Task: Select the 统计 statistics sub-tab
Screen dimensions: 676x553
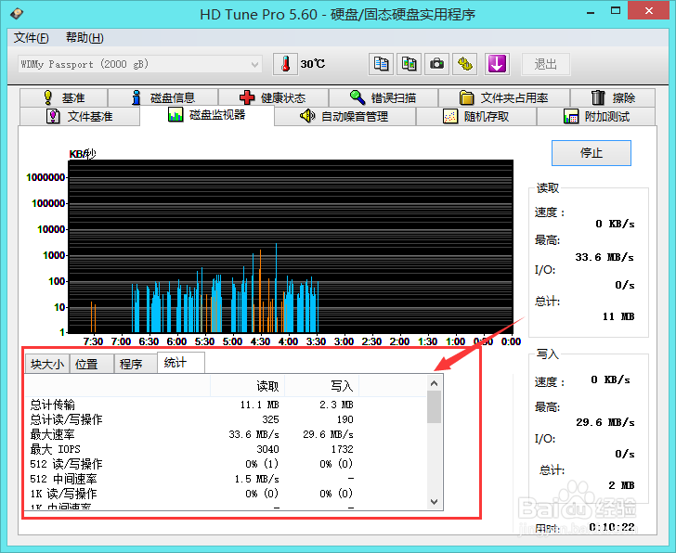Action: click(181, 363)
